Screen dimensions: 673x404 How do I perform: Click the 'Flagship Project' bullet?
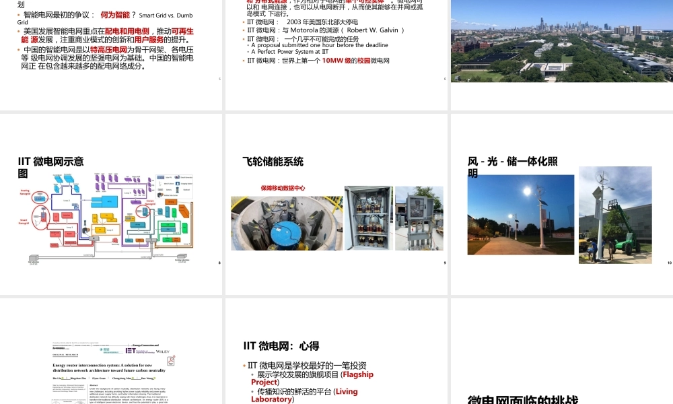tap(312, 378)
